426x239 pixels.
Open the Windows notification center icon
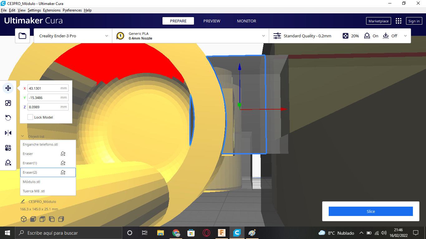point(415,233)
